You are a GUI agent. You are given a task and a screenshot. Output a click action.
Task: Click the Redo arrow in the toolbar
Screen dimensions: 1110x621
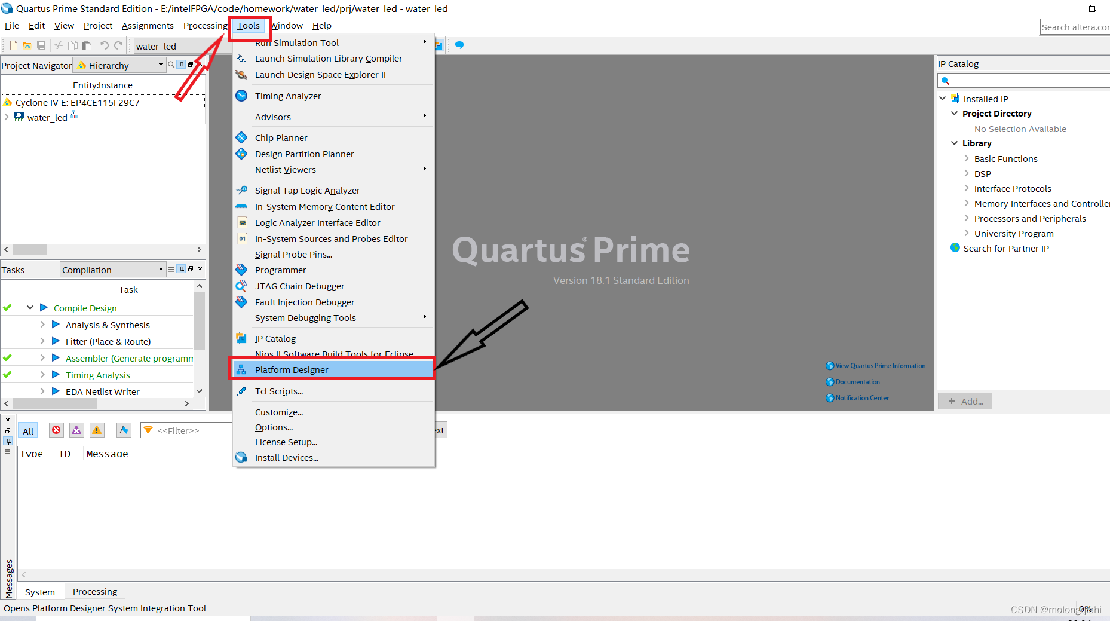point(118,45)
